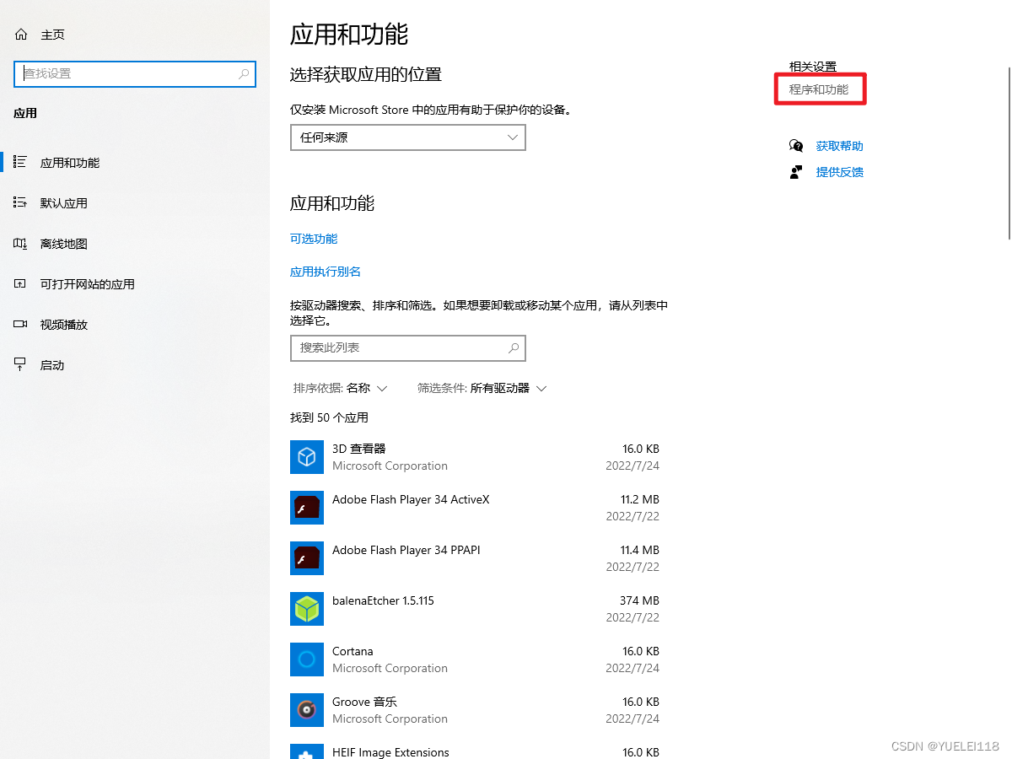Click the balenaEtcher green cube icon
Screen dimensions: 1012x759
point(307,609)
